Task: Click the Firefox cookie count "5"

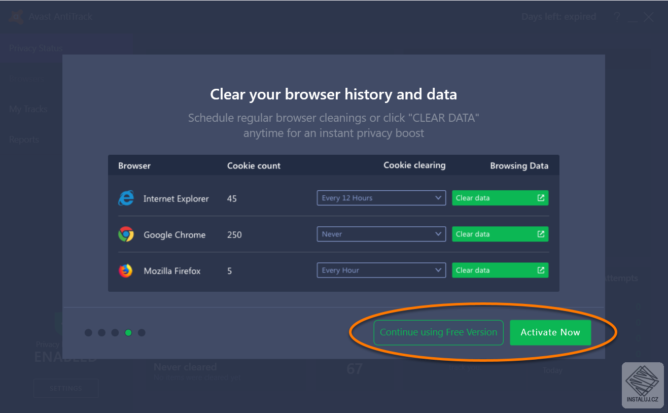Action: (x=230, y=271)
